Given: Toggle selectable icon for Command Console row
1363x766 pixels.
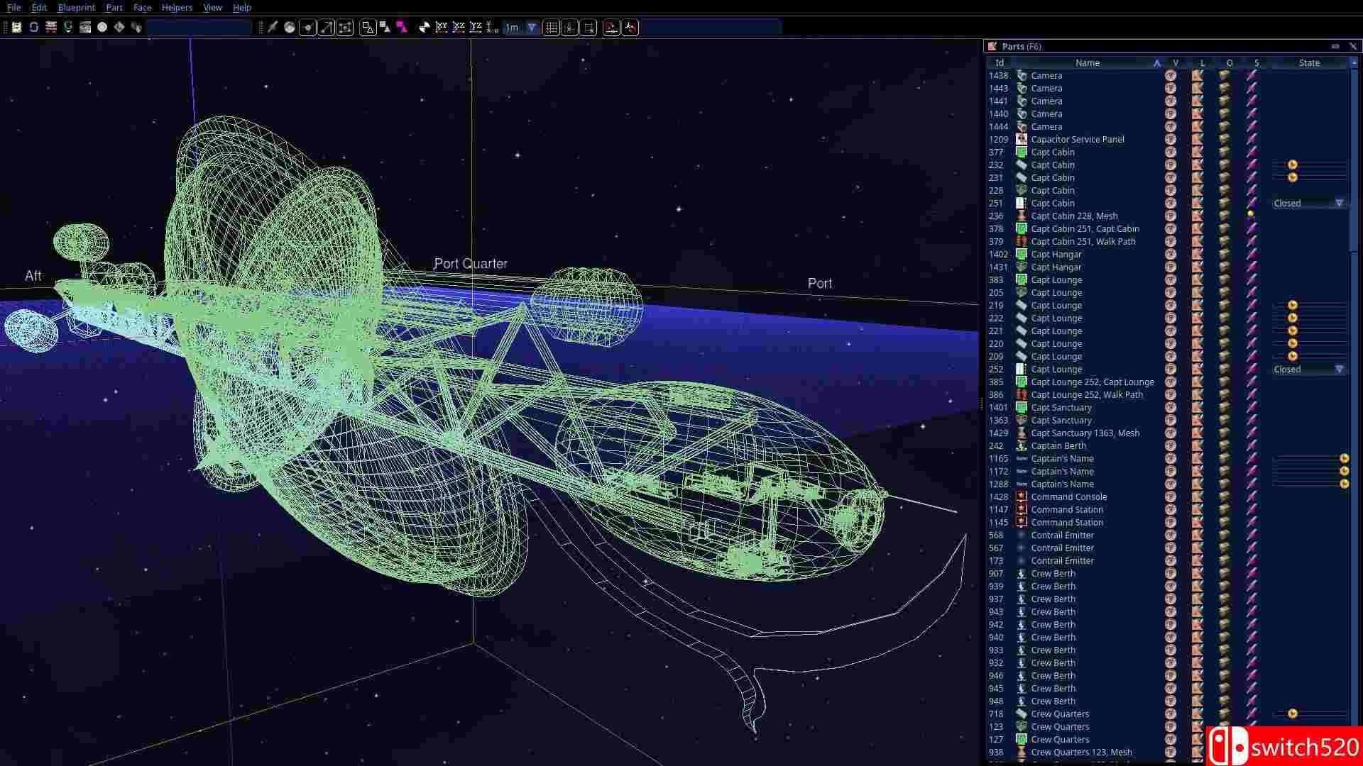Looking at the screenshot, I should [x=1252, y=497].
